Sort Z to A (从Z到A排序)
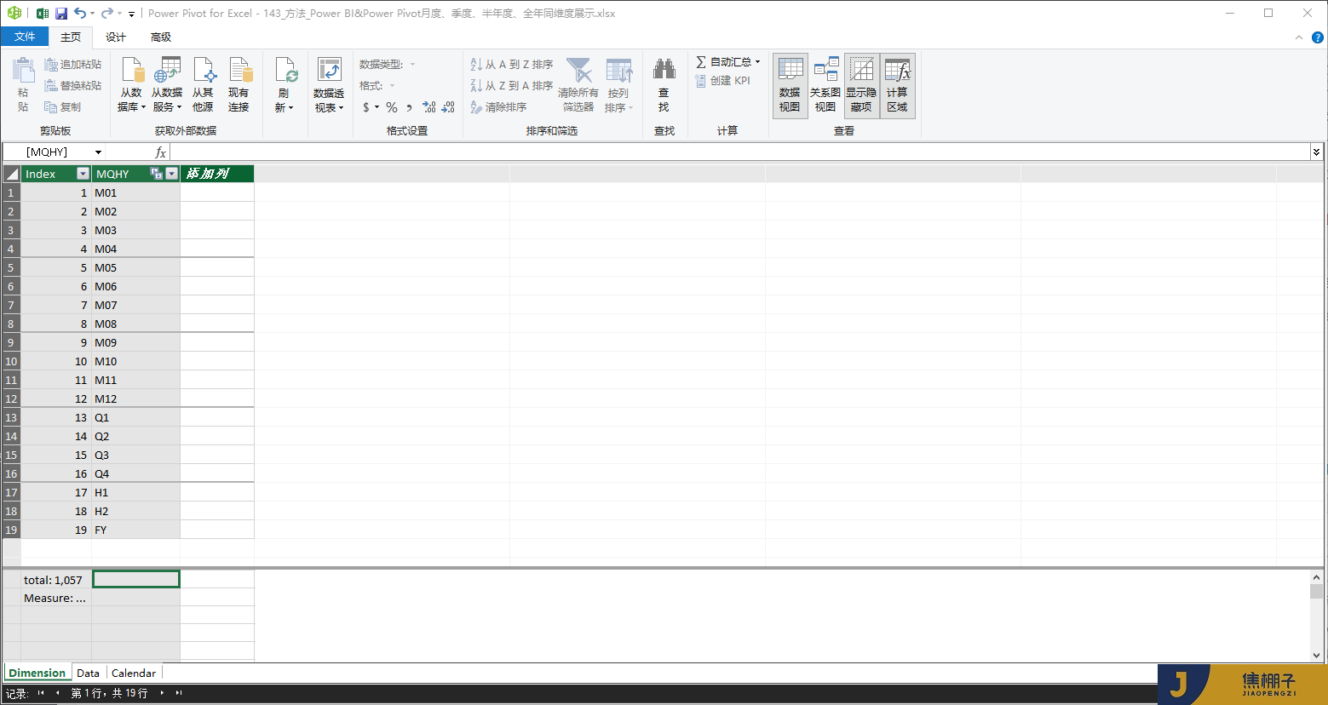The image size is (1328, 705). pos(511,85)
